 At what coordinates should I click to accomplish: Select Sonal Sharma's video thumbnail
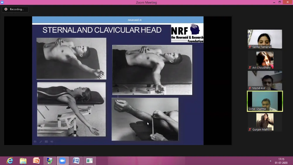(x=265, y=100)
